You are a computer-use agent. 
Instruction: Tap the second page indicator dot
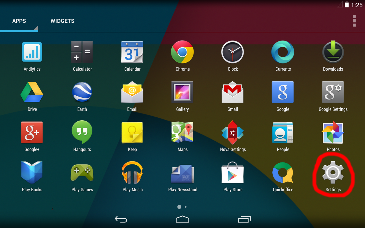click(x=186, y=207)
